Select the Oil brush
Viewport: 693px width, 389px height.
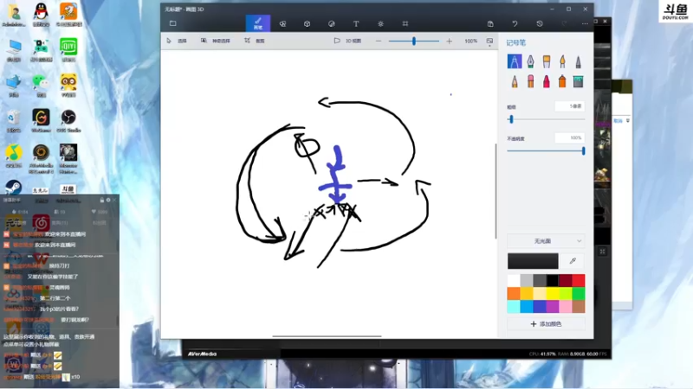[x=547, y=61]
